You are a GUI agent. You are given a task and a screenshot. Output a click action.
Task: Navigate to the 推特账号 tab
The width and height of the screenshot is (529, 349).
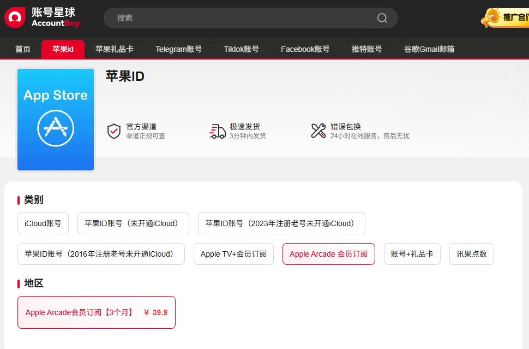(x=366, y=49)
